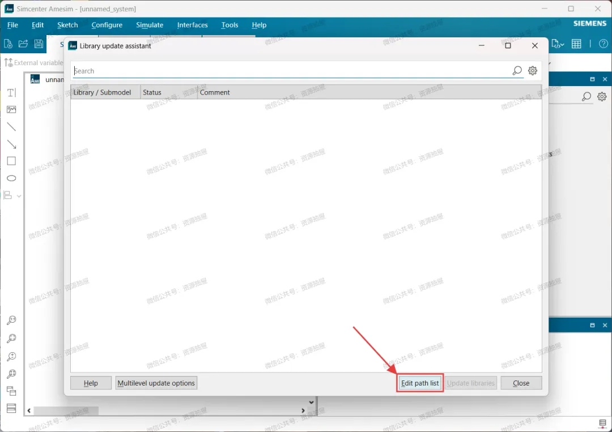Viewport: 612px width, 432px height.
Task: Open Multilevel update options
Action: (x=156, y=383)
